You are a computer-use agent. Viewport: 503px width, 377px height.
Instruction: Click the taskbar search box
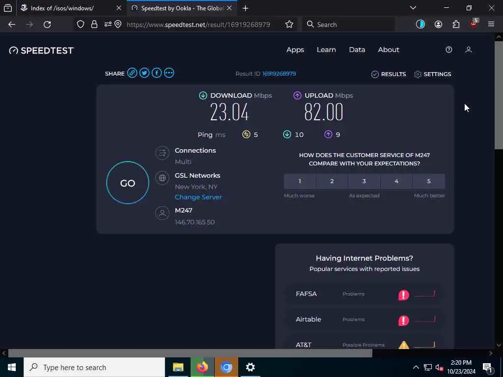point(94,367)
